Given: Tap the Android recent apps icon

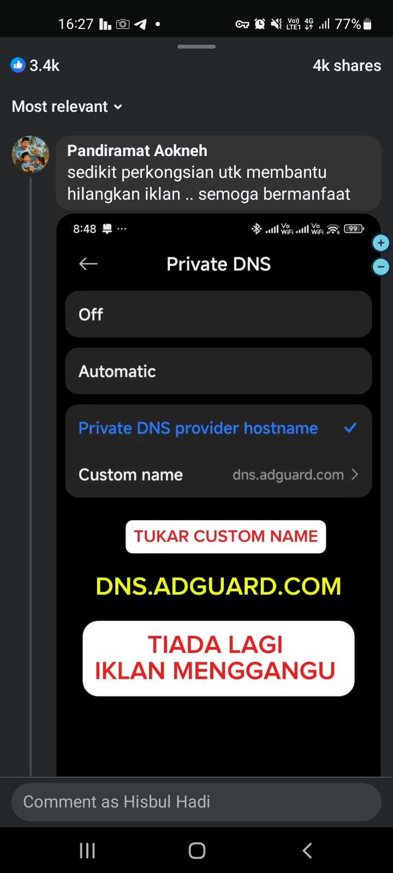Looking at the screenshot, I should [x=87, y=850].
